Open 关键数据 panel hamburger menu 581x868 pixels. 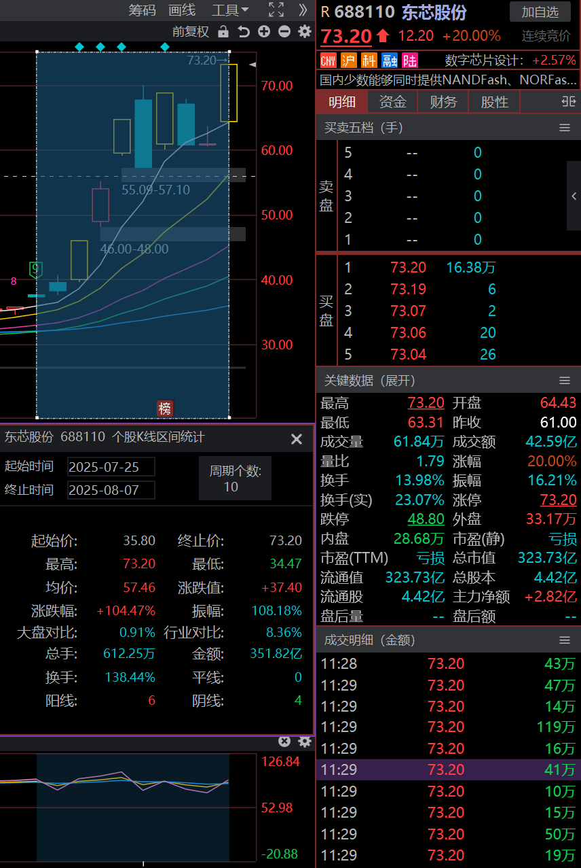565,381
